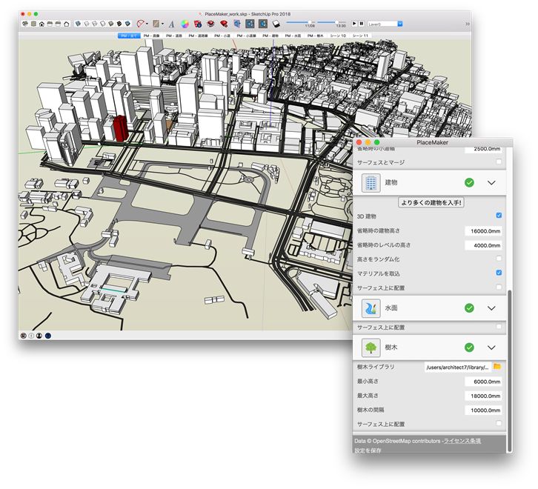The height and width of the screenshot is (489, 538).
Task: Click the 4000.0mm level height field
Action: pos(483,245)
